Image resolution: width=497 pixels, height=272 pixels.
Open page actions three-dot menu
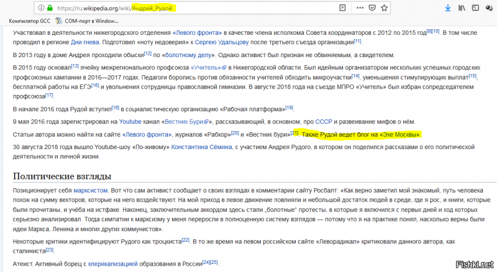coord(360,8)
